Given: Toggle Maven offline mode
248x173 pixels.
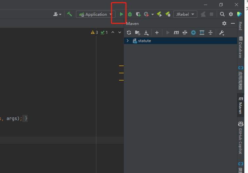Looking at the screenshot, I should (x=185, y=33).
